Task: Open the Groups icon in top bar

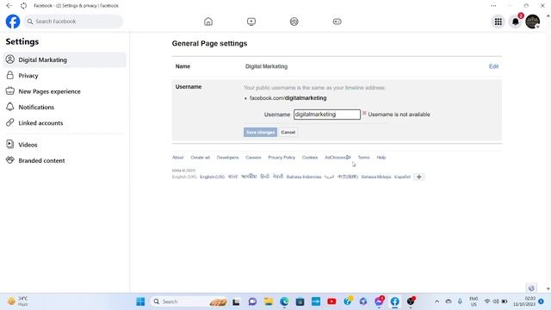Action: [294, 22]
